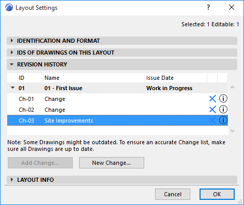Open the question mark help button
Viewport: 244px width, 205px height.
208,7
